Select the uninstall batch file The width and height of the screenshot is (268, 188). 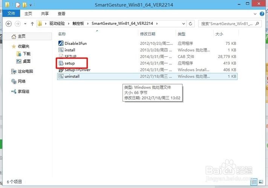(147, 76)
